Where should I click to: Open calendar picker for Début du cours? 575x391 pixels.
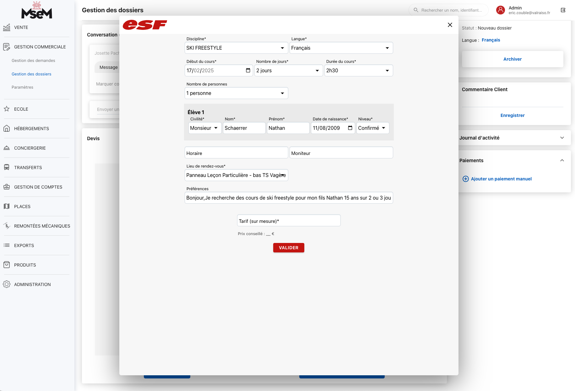(248, 70)
